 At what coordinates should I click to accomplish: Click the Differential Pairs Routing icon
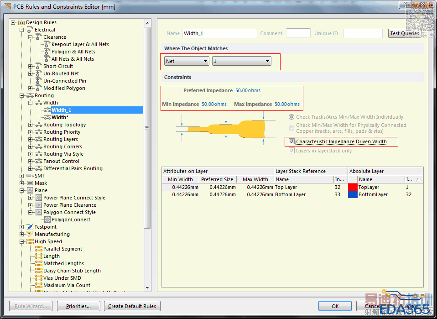click(x=39, y=168)
